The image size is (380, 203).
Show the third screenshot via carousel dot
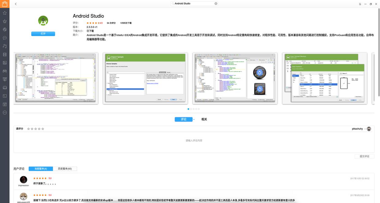click(193, 109)
